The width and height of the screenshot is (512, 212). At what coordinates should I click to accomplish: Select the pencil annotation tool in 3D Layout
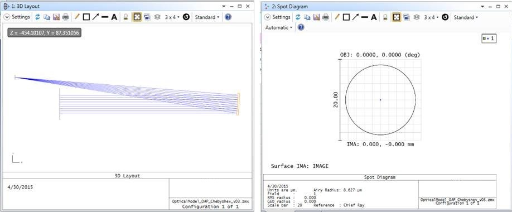coord(77,17)
